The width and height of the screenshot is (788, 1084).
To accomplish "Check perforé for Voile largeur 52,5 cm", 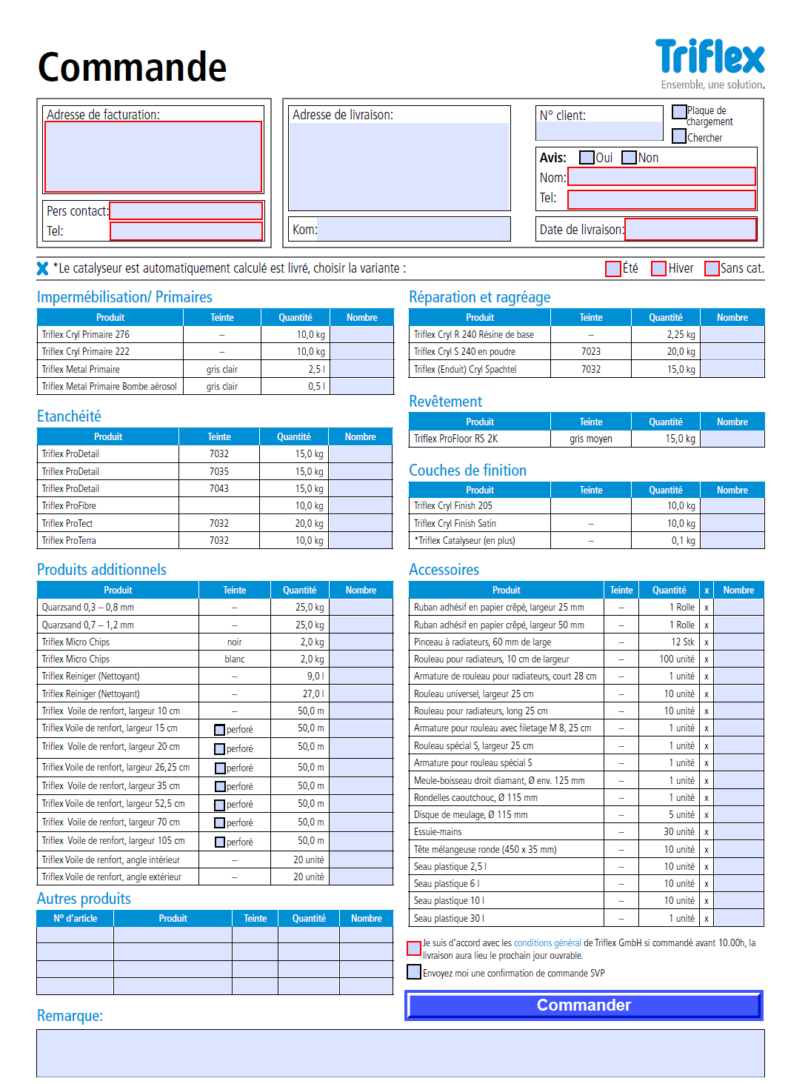I will 220,805.
